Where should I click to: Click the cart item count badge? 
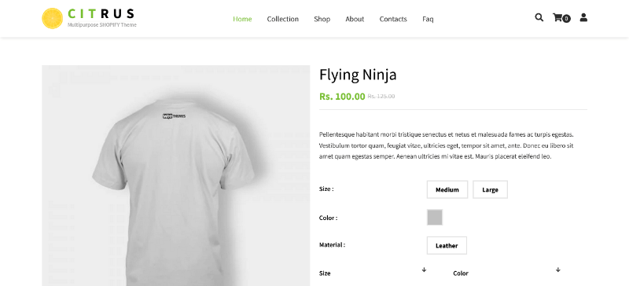click(566, 18)
